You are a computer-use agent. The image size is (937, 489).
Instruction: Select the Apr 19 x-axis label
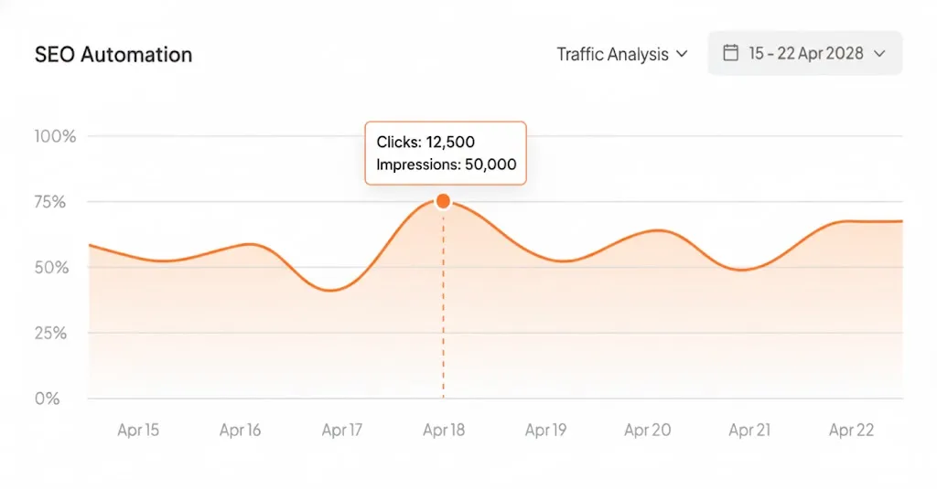(546, 430)
